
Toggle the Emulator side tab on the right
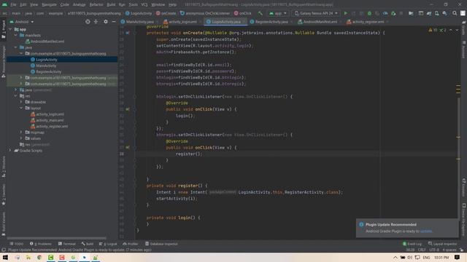click(464, 187)
